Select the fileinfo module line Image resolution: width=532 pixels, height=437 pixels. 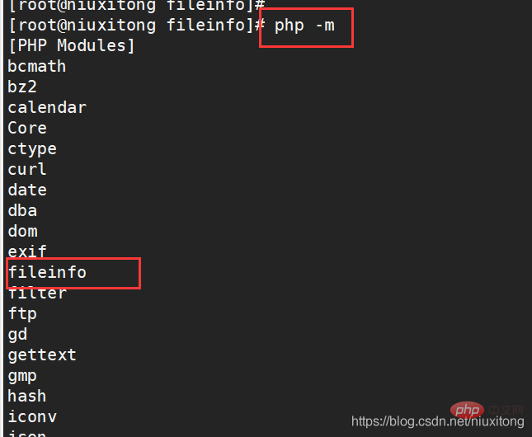[x=47, y=272]
